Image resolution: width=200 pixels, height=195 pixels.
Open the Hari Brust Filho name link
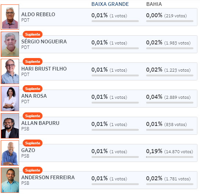(x=44, y=69)
